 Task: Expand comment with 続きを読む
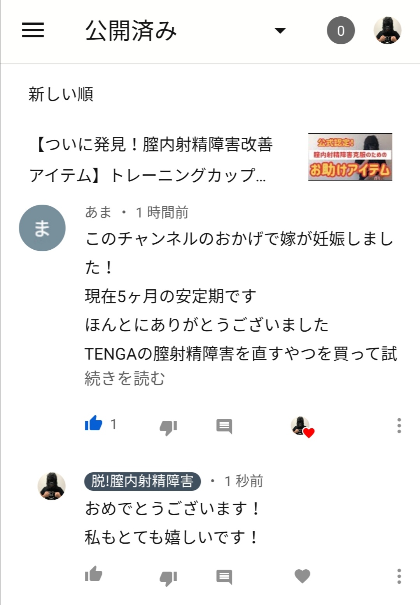pos(125,378)
